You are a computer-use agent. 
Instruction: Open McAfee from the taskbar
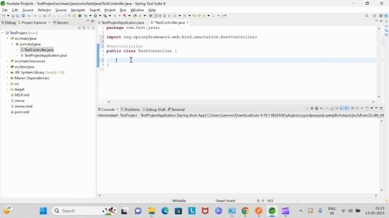click(x=205, y=211)
